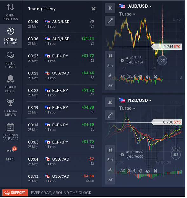187x198 pixels.
Task: Click the :03 timer on NZD/USD chart
Action: click(177, 155)
